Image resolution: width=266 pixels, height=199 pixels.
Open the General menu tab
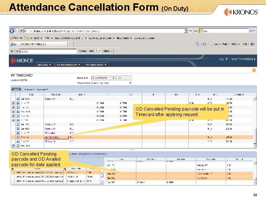click(x=44, y=64)
